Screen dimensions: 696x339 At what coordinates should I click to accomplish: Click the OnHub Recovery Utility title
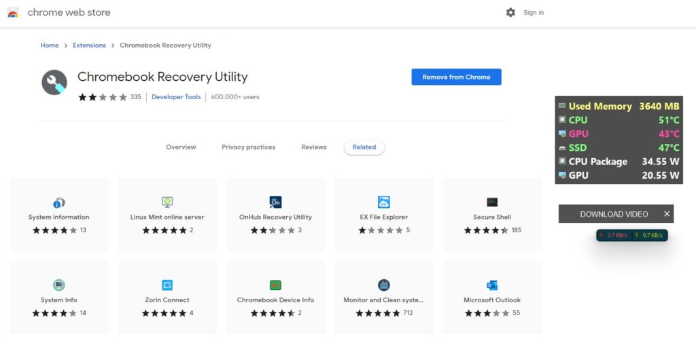coord(276,217)
